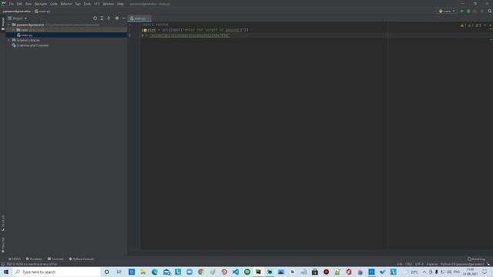Click passwordgenerator breadcrumb in navigation bar
The height and width of the screenshot is (277, 493).
click(17, 12)
